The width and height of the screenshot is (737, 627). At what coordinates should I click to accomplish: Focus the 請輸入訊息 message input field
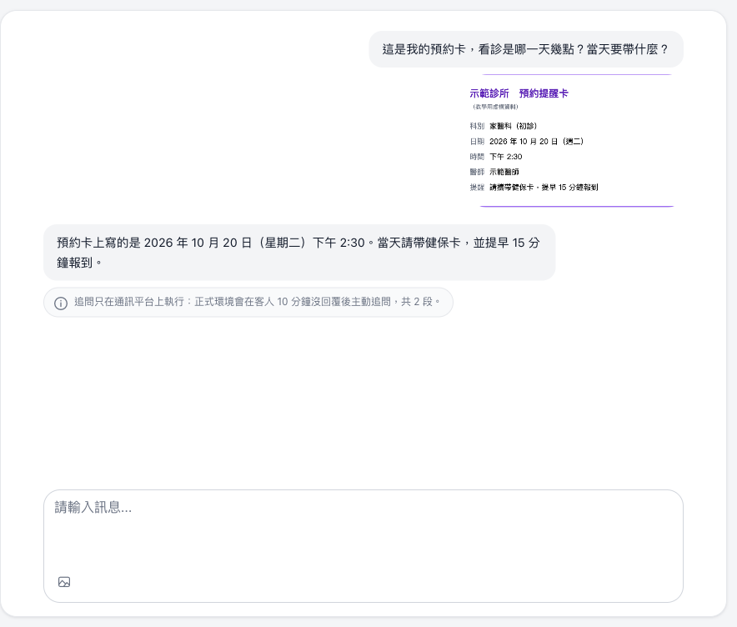(363, 545)
